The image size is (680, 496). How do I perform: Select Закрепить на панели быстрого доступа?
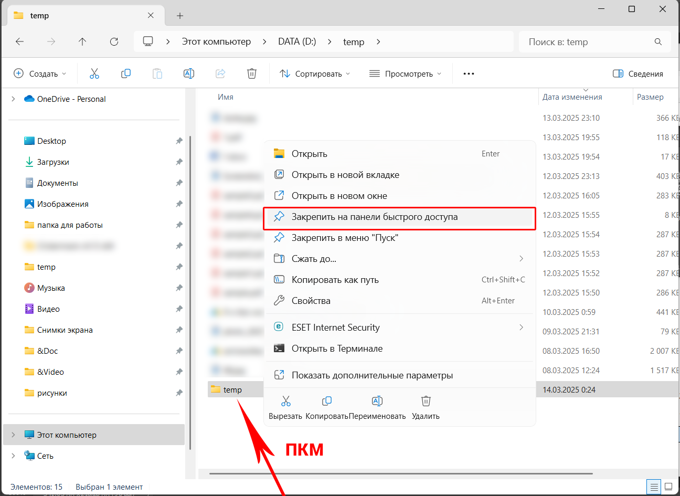coord(400,217)
